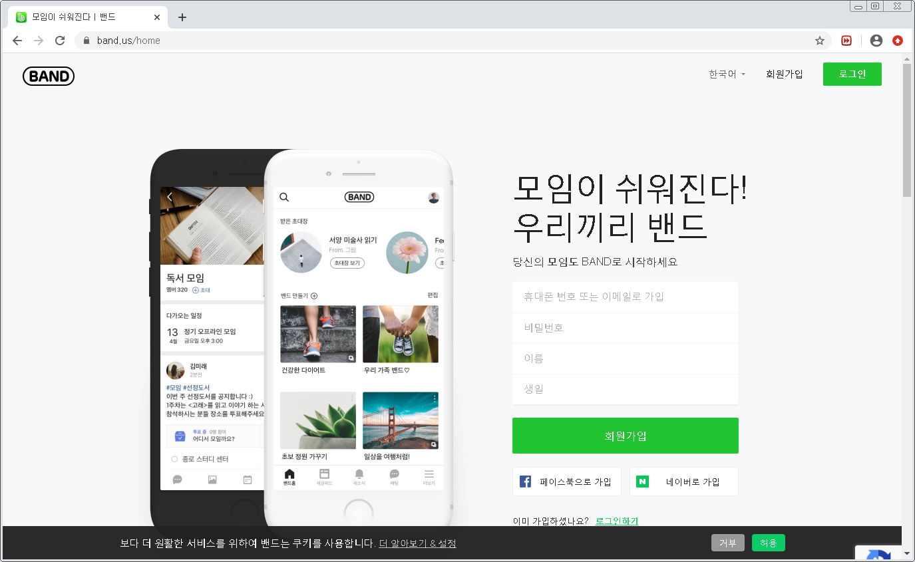Switch to the 모임이 쉬워진다 browser tab
The height and width of the screenshot is (562, 915).
pos(87,17)
